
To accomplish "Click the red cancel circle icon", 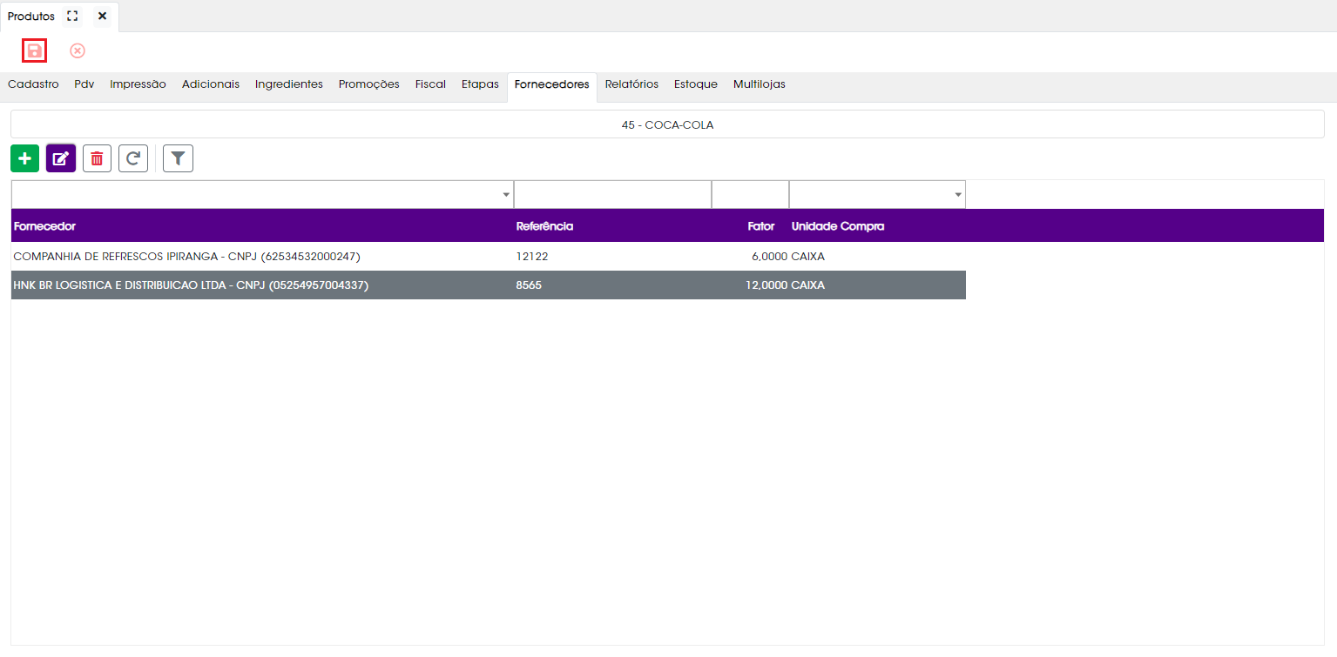I will (78, 51).
